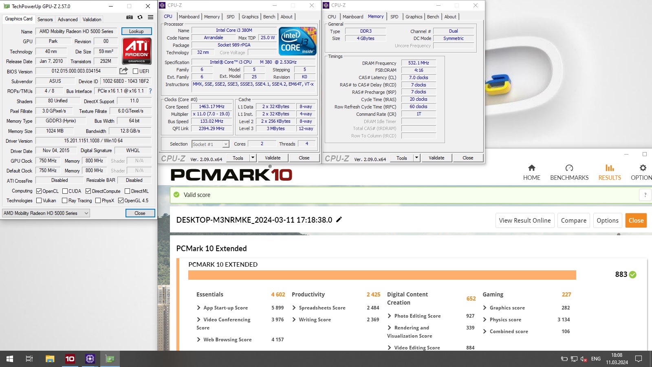The image size is (652, 367).
Task: Toggle the Vulkan checkbox
Action: [39, 200]
